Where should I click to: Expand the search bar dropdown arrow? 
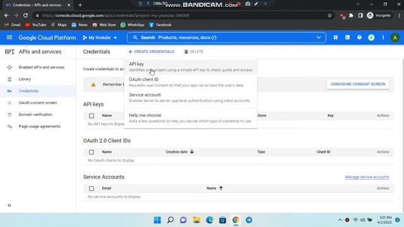[319, 38]
